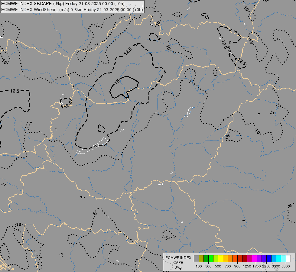
Task: Select the white legend swatch
Action: [288, 258]
